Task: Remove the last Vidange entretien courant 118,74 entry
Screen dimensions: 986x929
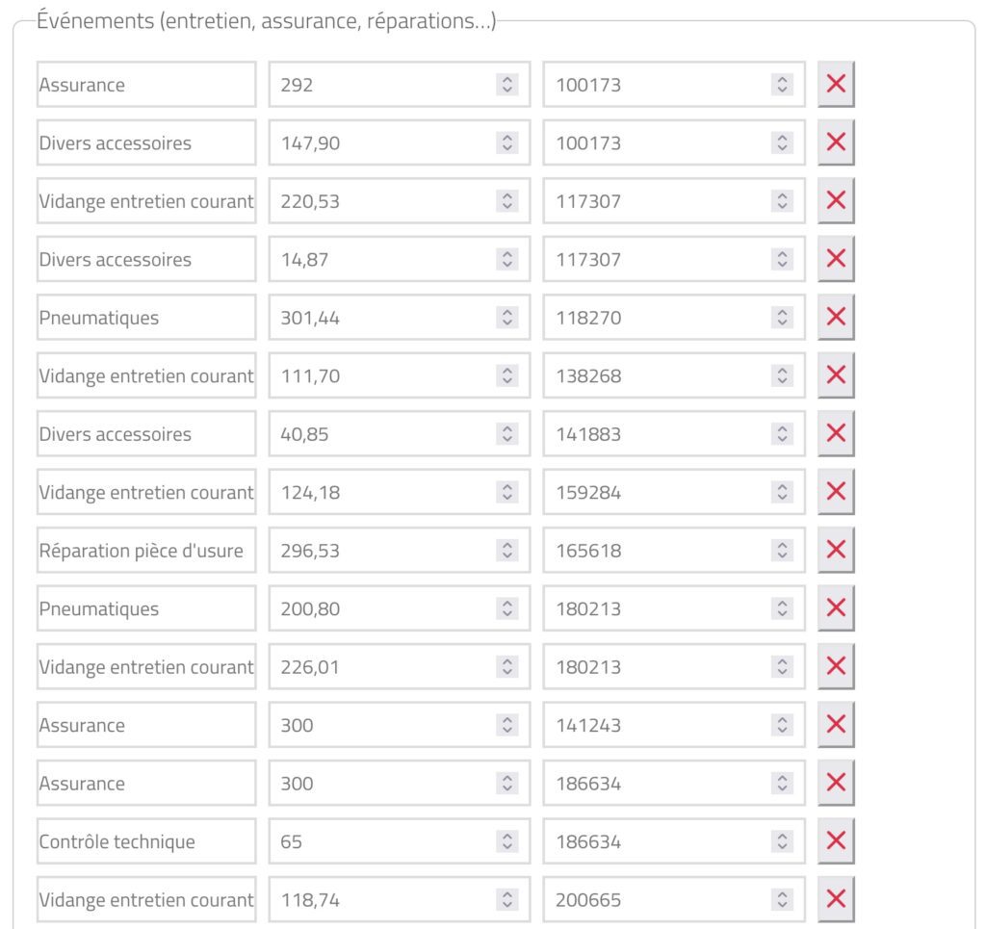Action: click(836, 899)
